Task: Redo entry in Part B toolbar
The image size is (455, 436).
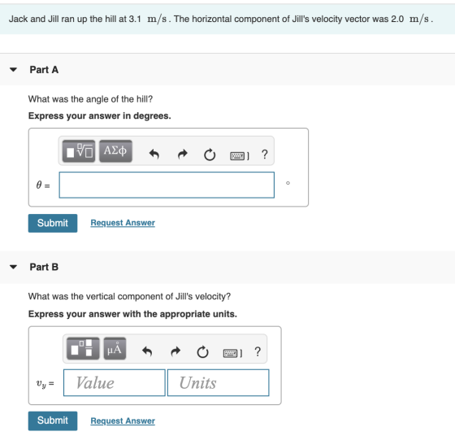Action: click(175, 351)
